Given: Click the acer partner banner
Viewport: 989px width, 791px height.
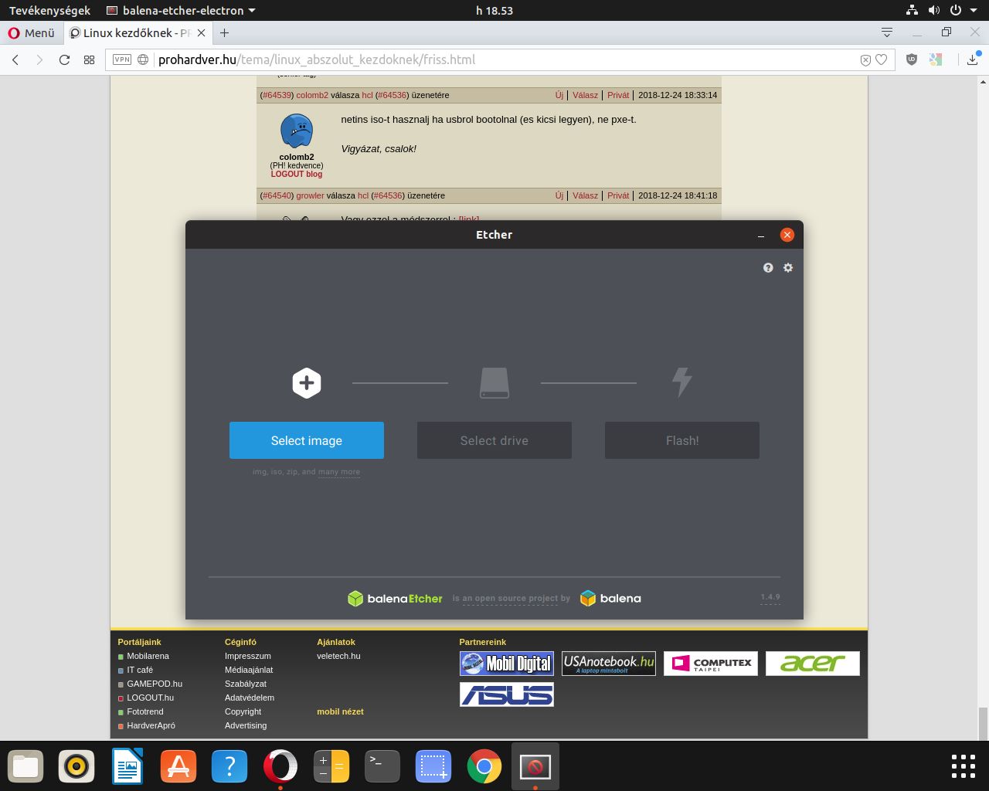Looking at the screenshot, I should 813,664.
